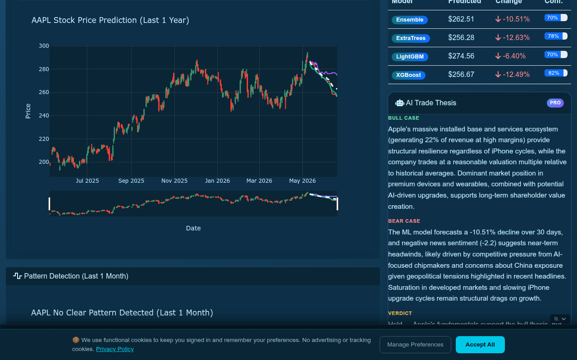The width and height of the screenshot is (577, 360).
Task: Click the May 2026 axis label
Action: point(302,181)
